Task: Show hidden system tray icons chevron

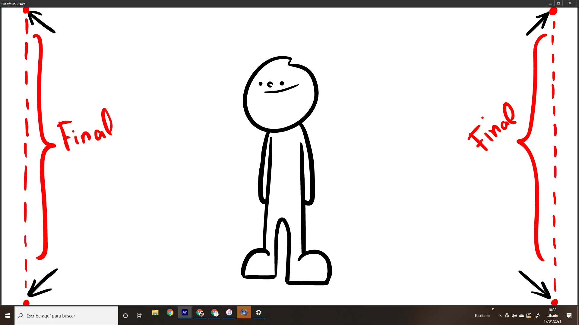Action: point(500,316)
